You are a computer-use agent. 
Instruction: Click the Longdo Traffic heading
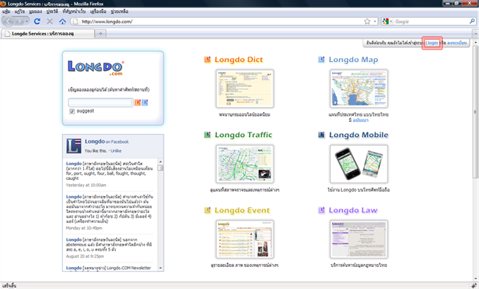coord(243,135)
